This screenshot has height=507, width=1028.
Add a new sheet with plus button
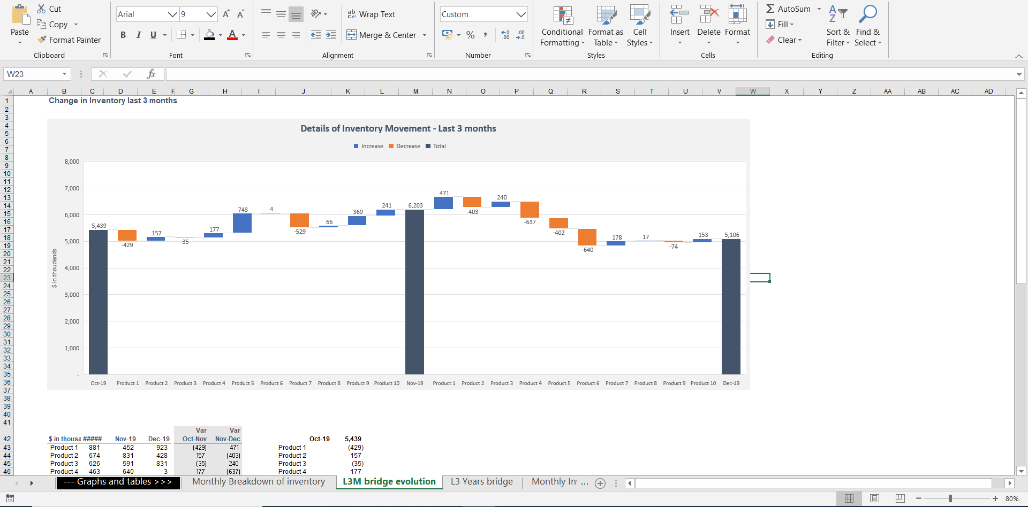(600, 483)
